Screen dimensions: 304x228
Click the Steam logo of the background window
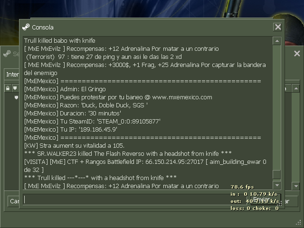7,54
